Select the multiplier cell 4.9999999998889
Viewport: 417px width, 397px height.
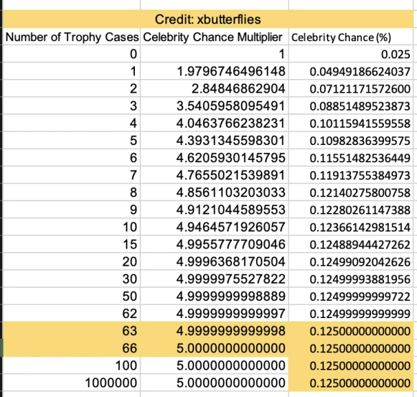[x=215, y=296]
